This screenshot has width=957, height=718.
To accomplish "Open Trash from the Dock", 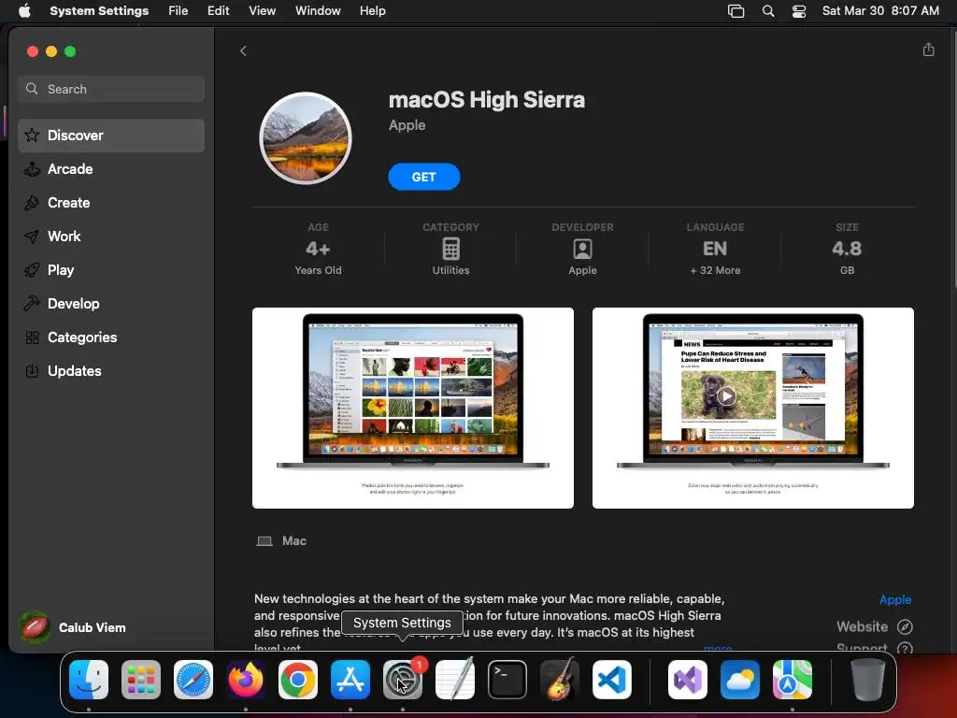I will pos(868,680).
